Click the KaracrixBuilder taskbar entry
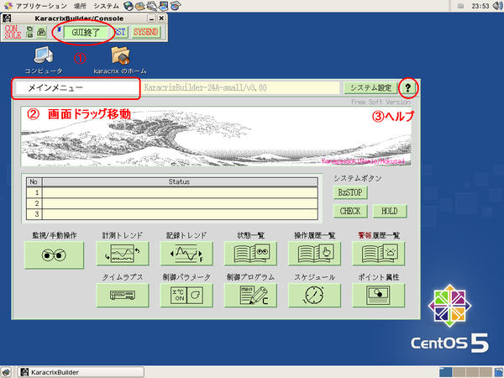Viewport: 504px width, 378px height. [x=81, y=372]
